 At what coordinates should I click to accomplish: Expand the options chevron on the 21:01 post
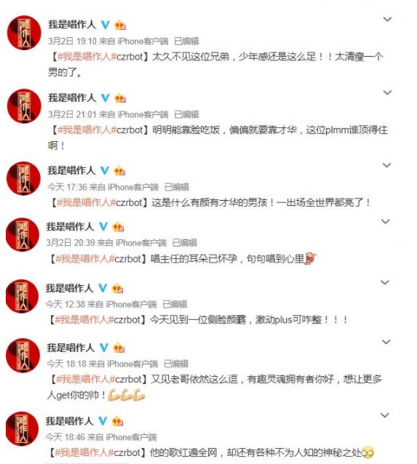click(x=387, y=92)
